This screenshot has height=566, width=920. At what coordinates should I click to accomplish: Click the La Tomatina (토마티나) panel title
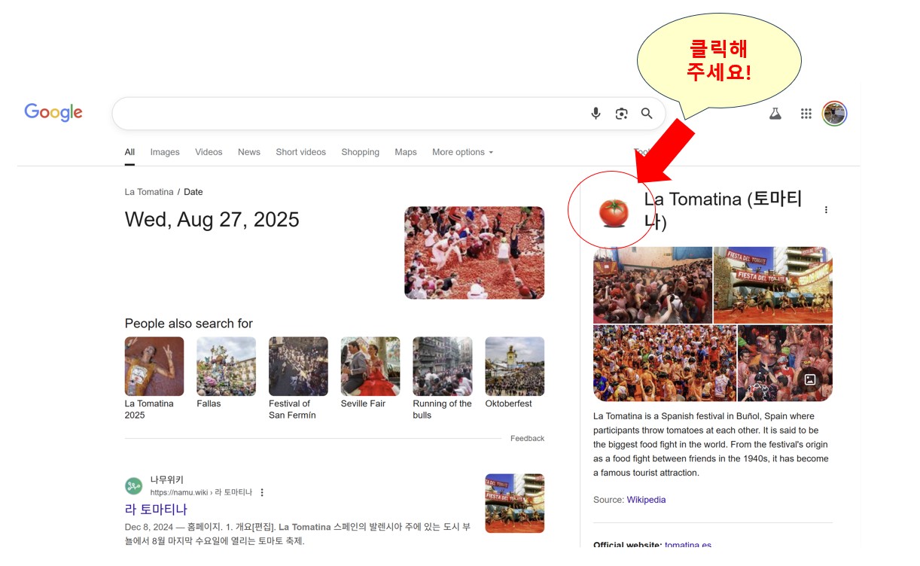(723, 210)
